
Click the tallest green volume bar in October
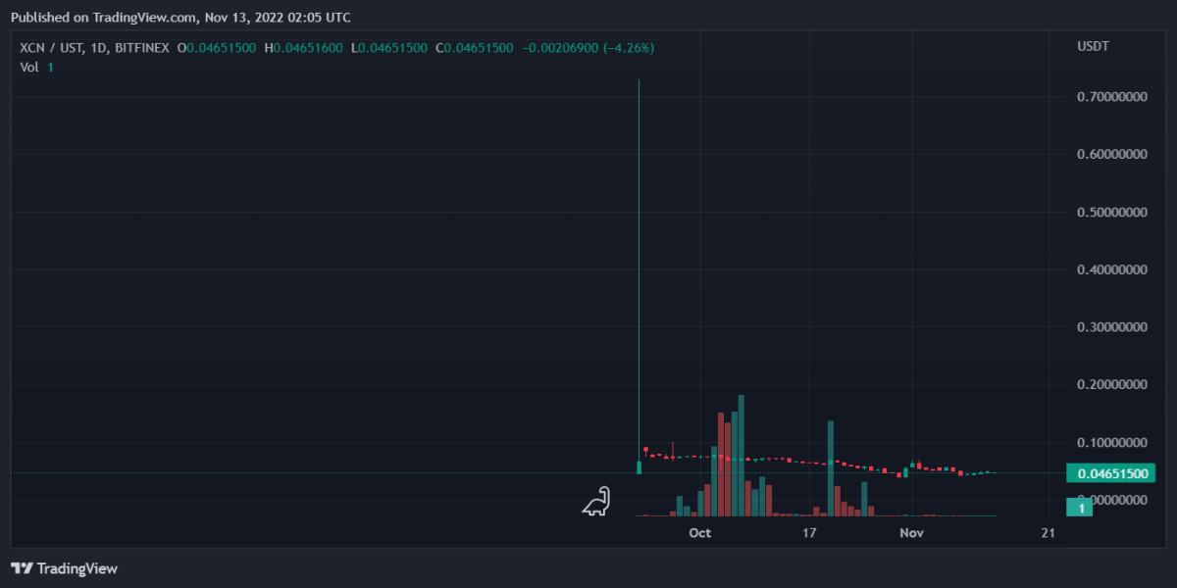pos(742,455)
